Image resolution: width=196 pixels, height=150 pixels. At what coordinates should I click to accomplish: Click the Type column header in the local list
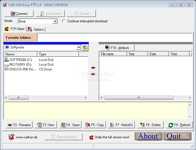[58, 54]
